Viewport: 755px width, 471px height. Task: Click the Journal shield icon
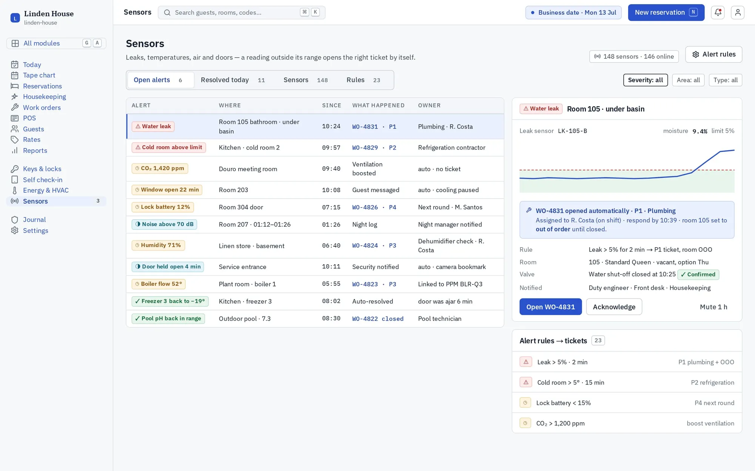[15, 220]
